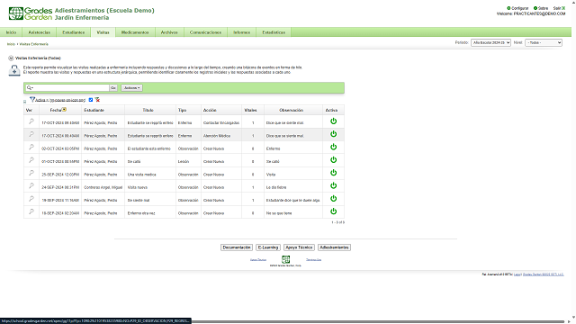Click the nurse report icon
Image resolution: width=576 pixels, height=324 pixels.
point(14,70)
